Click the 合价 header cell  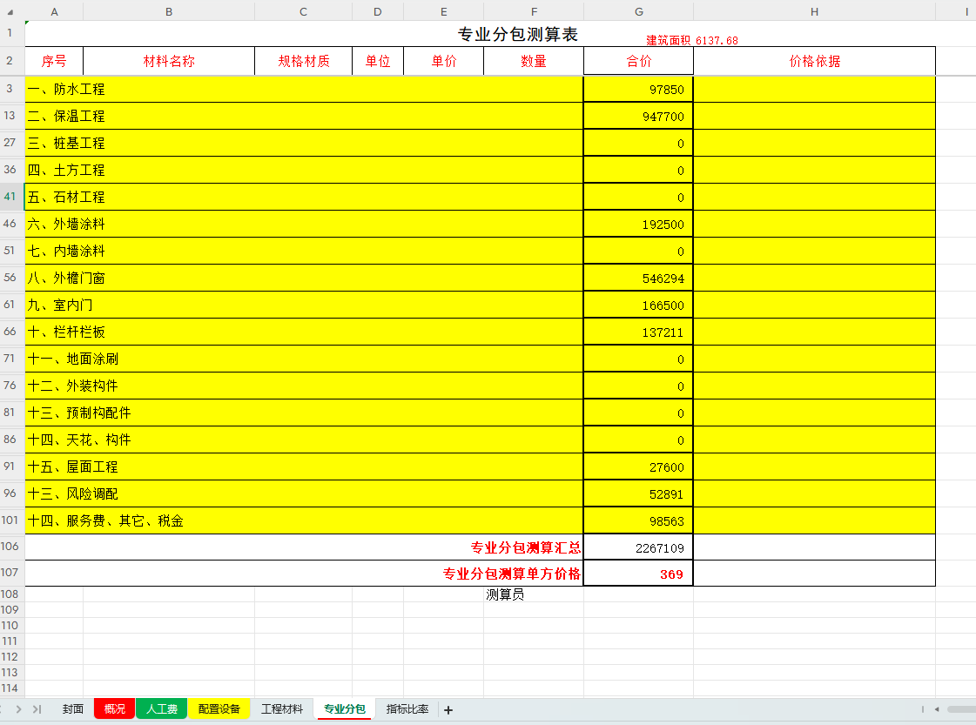pos(638,62)
